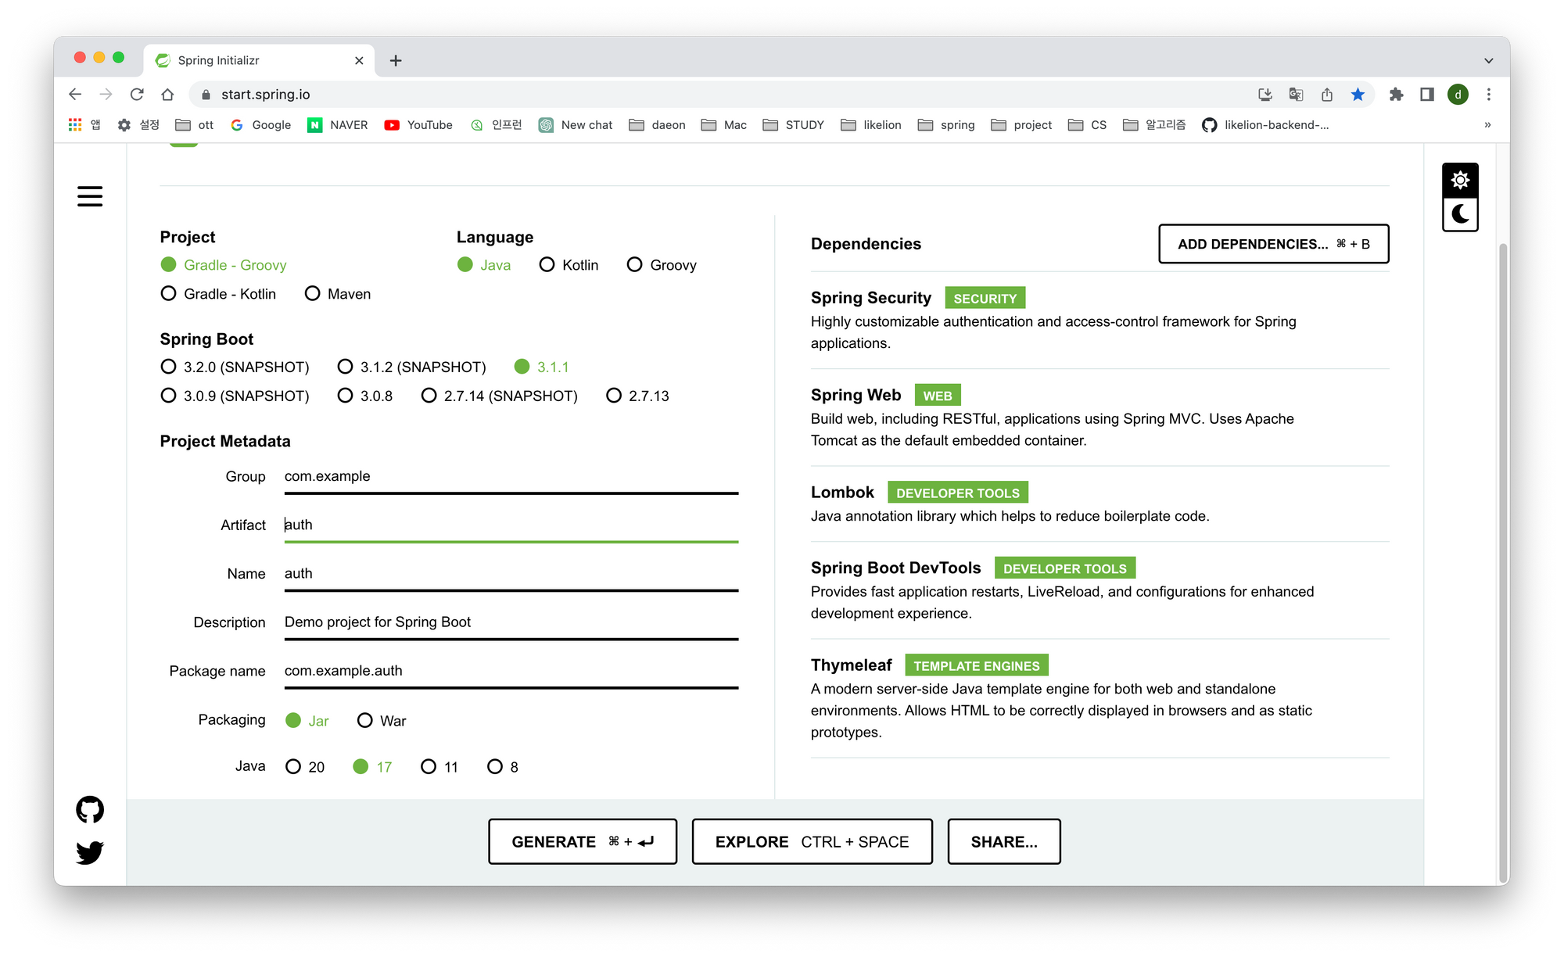Focus the Group input field
This screenshot has width=1564, height=957.
click(x=511, y=477)
